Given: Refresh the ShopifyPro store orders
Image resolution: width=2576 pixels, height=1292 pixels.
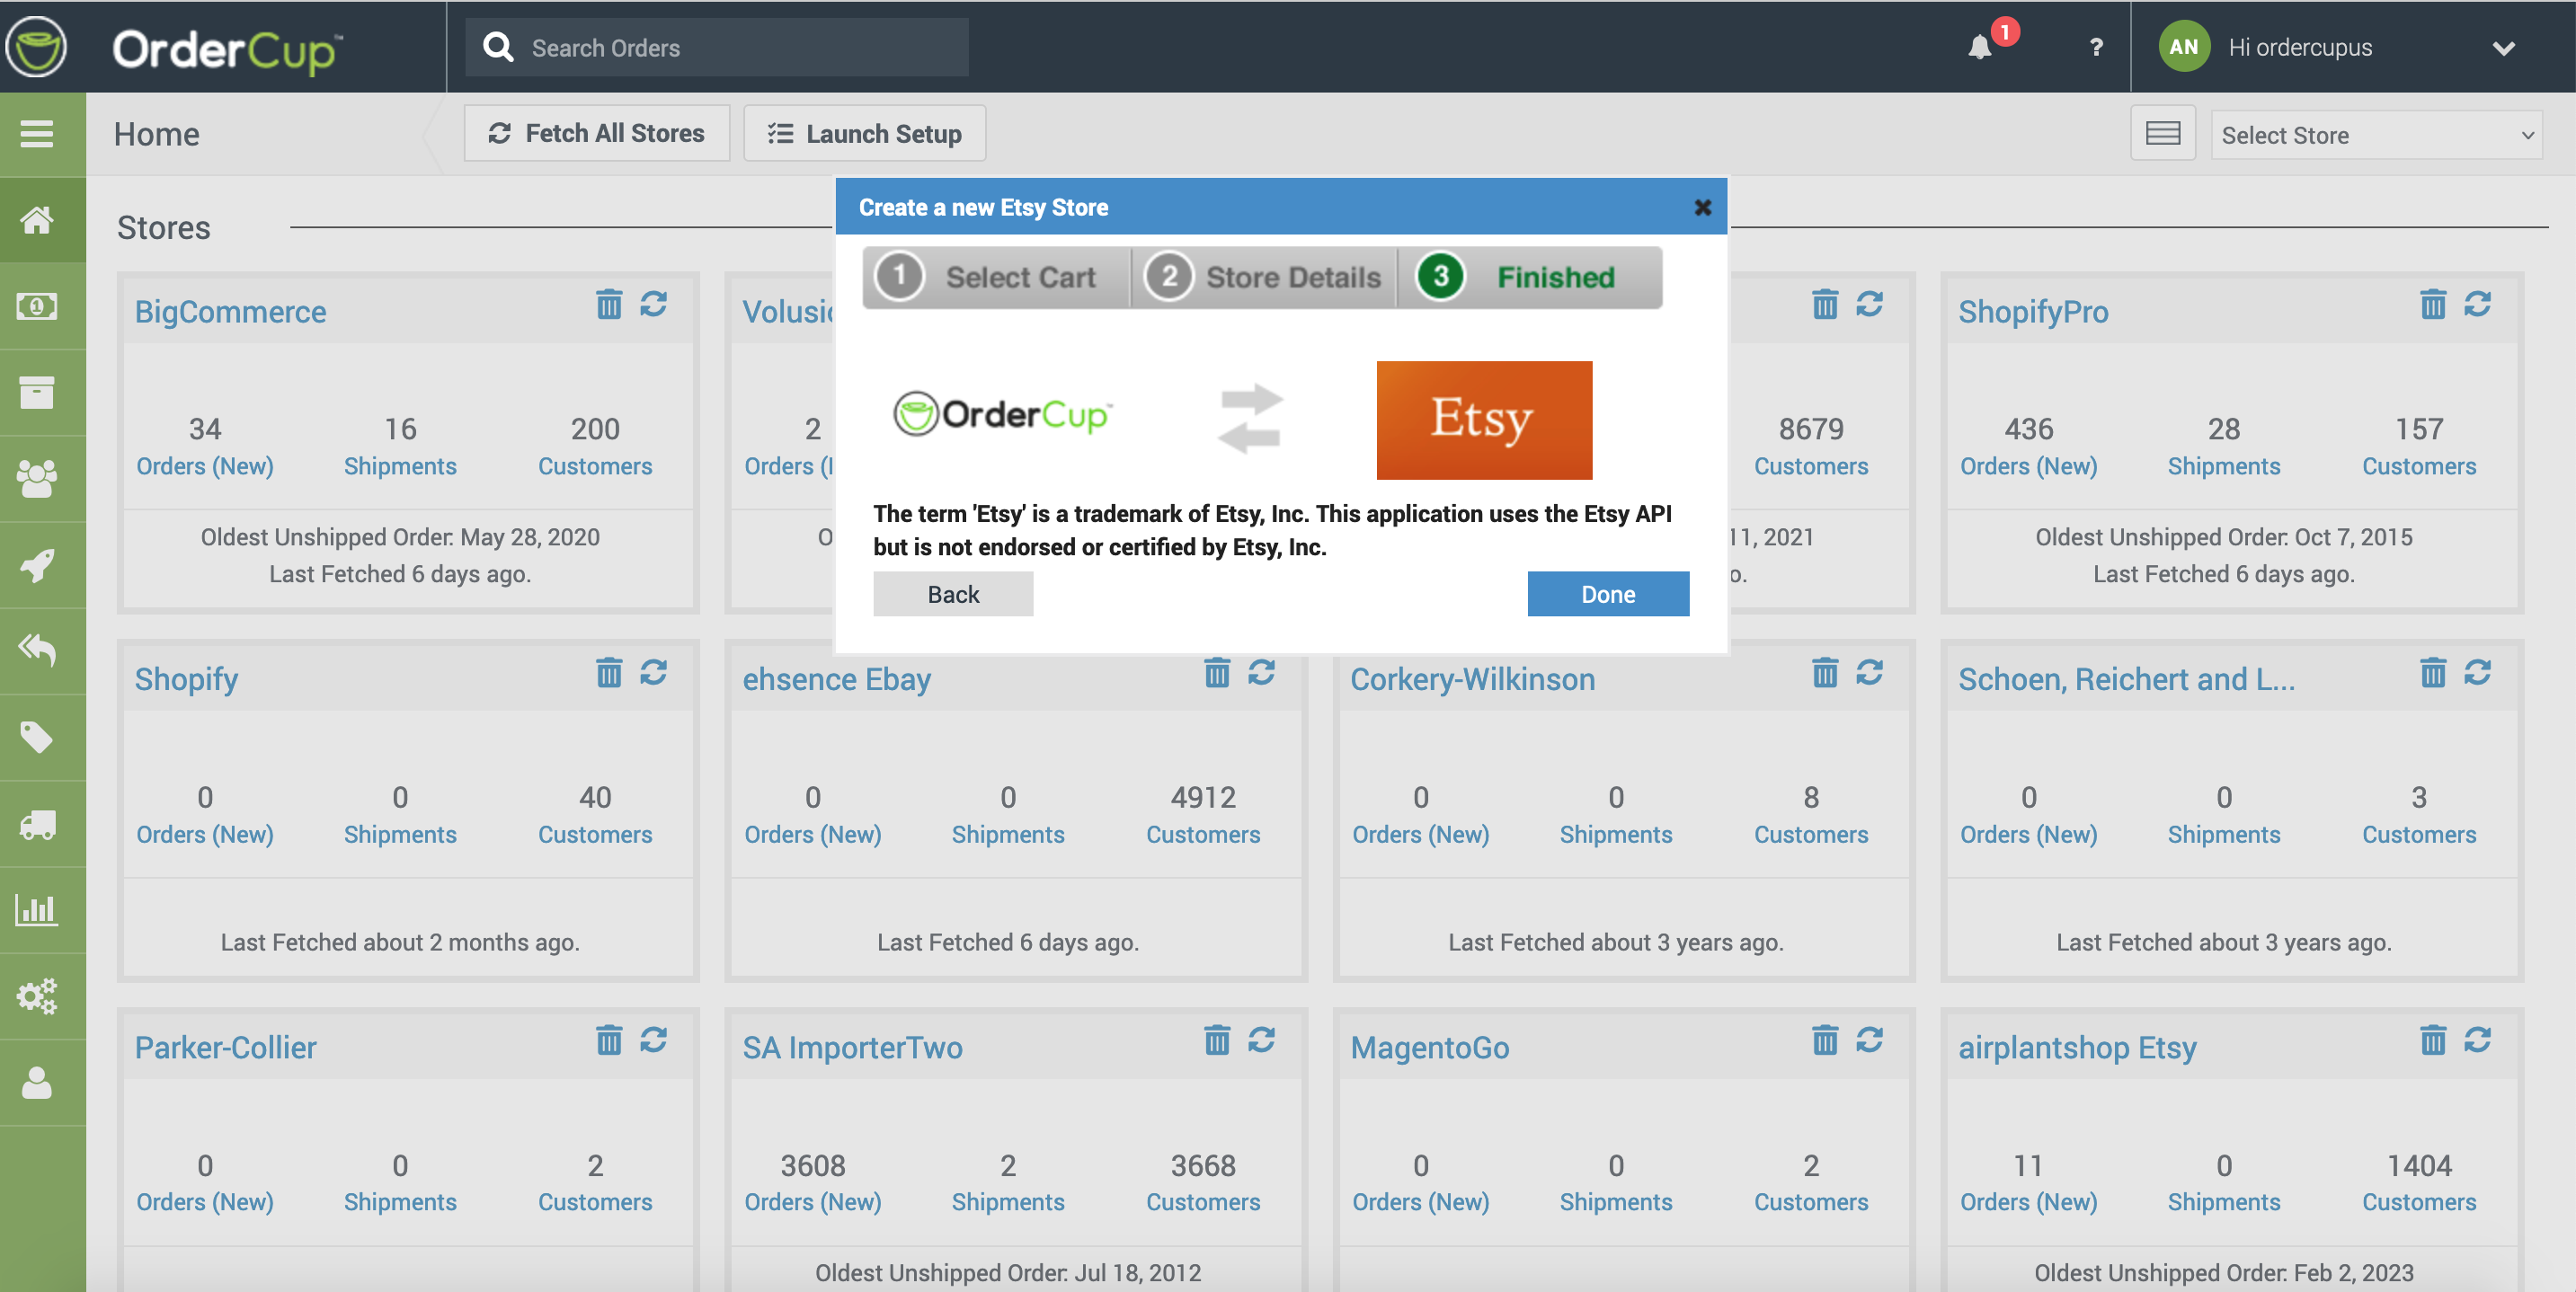Looking at the screenshot, I should click(x=2477, y=304).
